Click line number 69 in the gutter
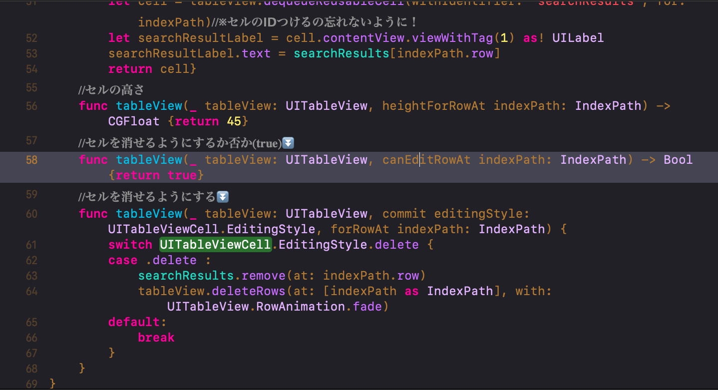The image size is (718, 390). (x=31, y=384)
